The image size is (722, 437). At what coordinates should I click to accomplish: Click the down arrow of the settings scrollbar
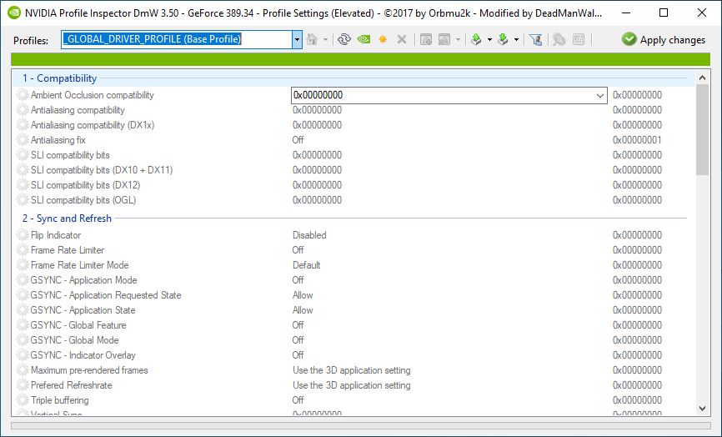tap(702, 408)
